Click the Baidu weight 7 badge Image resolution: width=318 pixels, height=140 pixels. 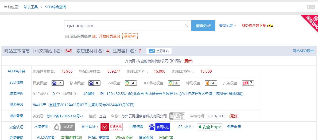(58, 83)
